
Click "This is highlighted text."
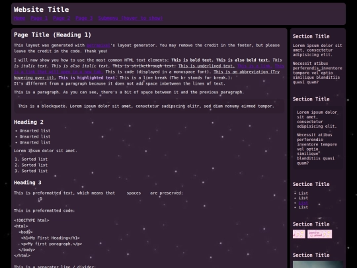pos(88,77)
